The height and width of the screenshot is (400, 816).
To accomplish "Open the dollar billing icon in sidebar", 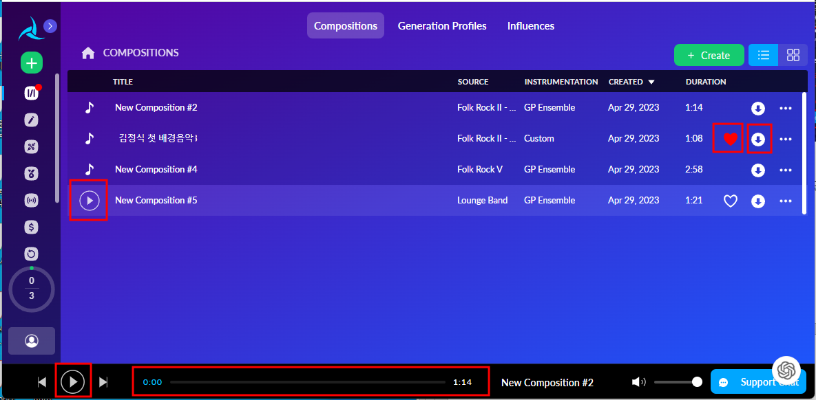I will [32, 227].
